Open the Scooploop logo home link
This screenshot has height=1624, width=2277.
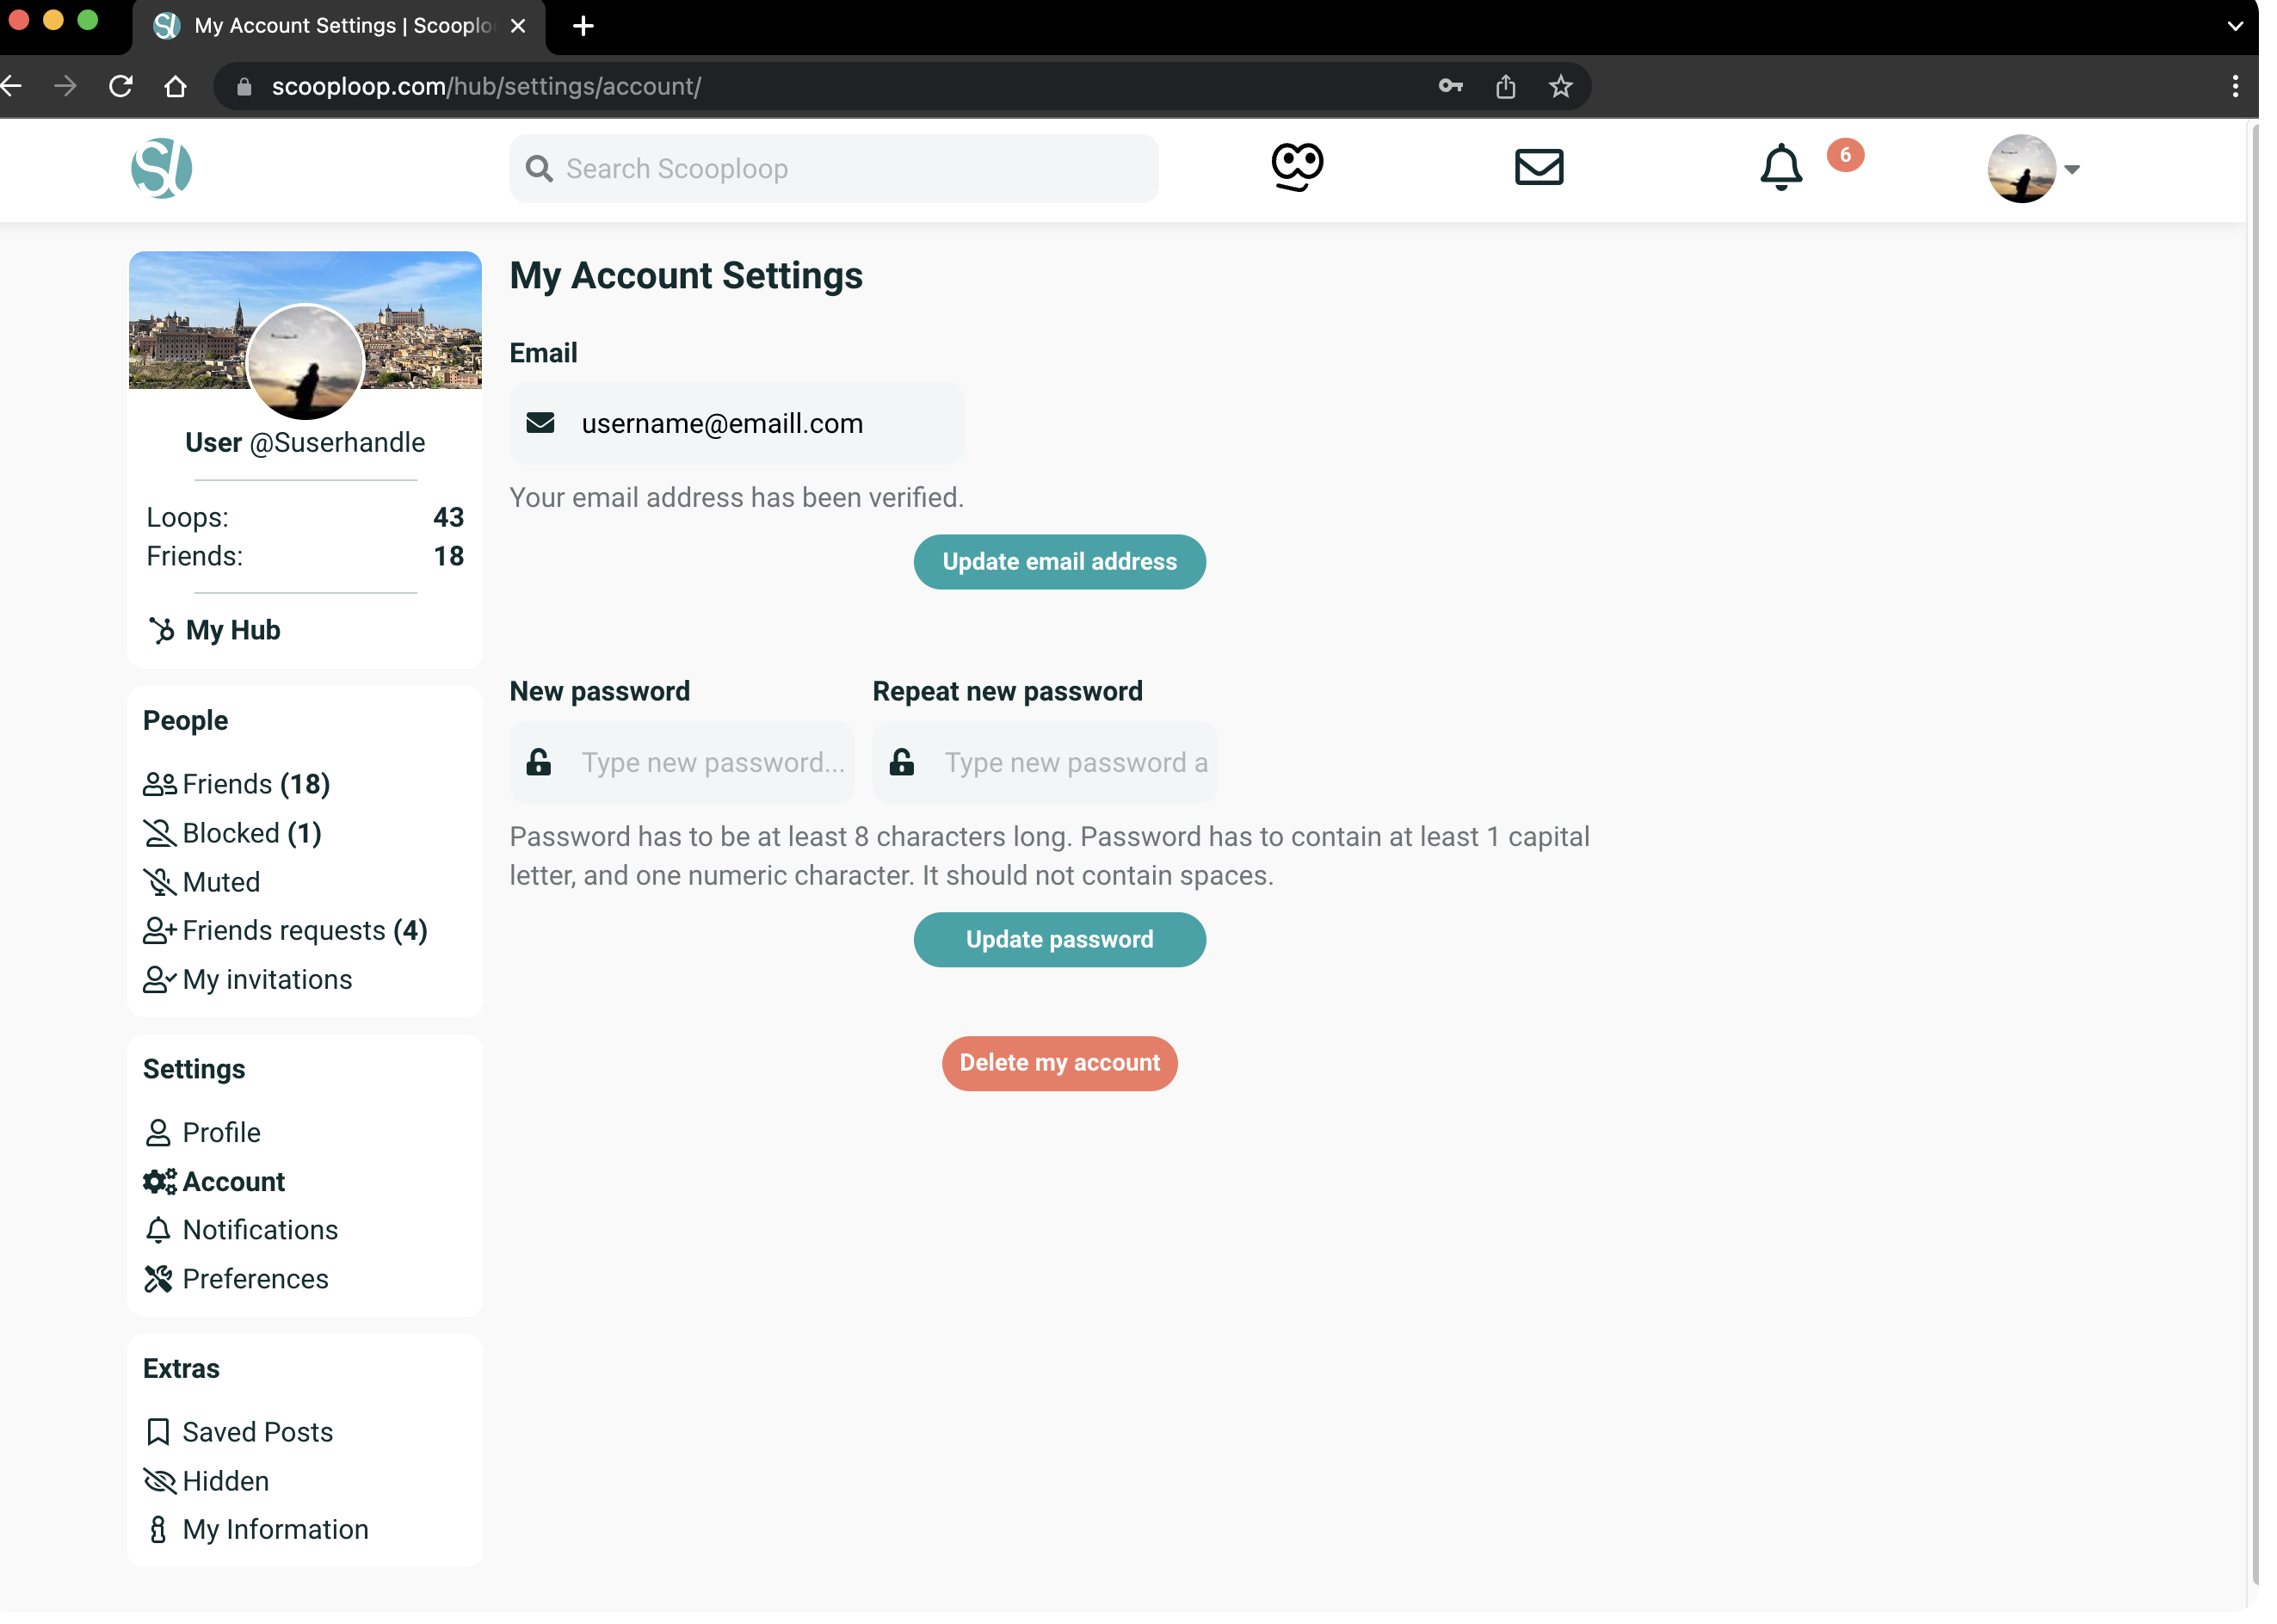point(161,168)
